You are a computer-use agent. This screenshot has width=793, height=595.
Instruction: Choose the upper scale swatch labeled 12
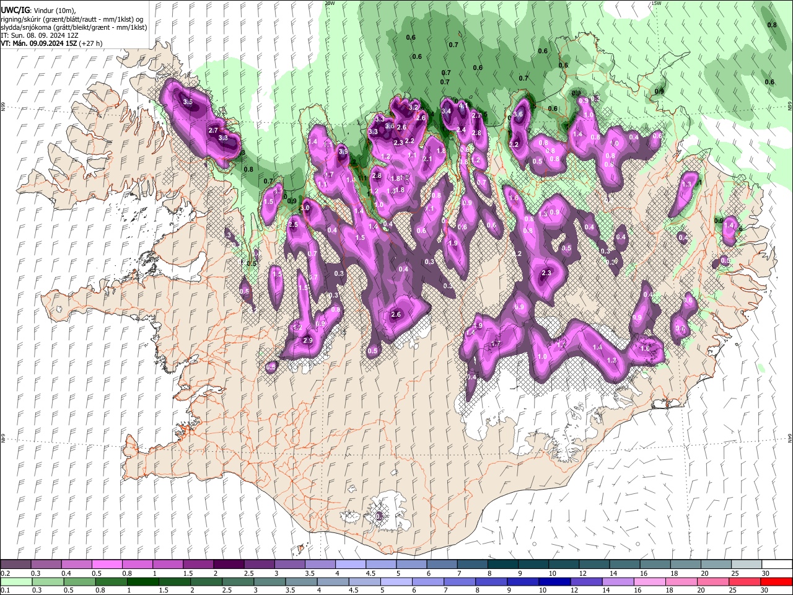594,565
